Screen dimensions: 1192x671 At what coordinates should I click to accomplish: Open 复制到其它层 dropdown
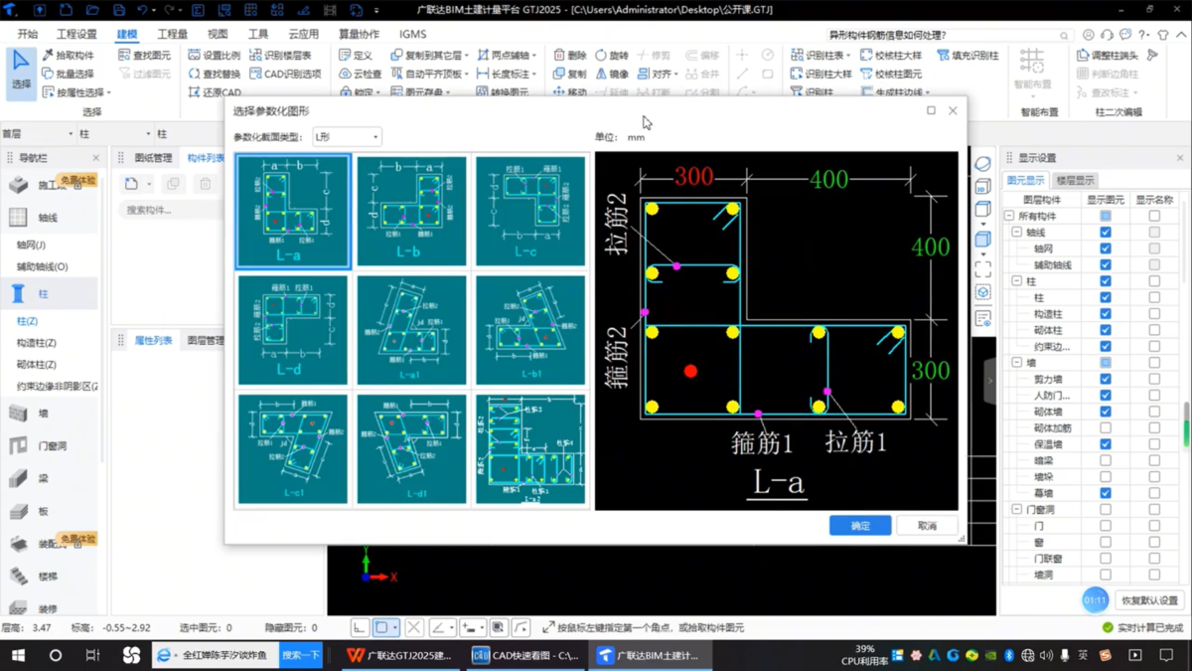pyautogui.click(x=429, y=56)
